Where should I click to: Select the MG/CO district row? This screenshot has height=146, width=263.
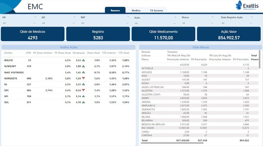click(67, 60)
